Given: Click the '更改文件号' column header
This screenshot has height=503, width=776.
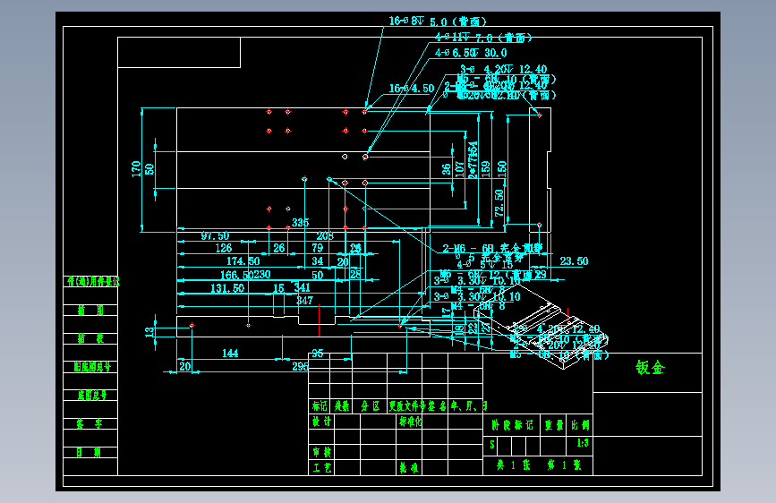Looking at the screenshot, I should (407, 406).
